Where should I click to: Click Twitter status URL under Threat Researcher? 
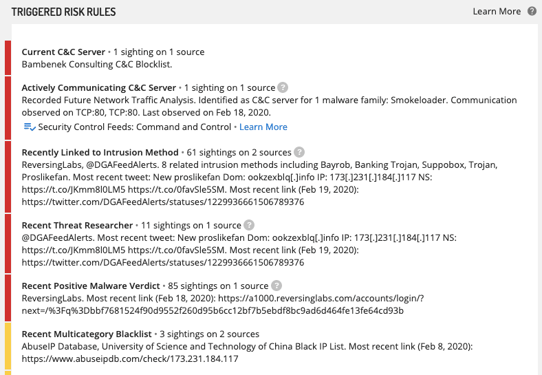point(163,263)
